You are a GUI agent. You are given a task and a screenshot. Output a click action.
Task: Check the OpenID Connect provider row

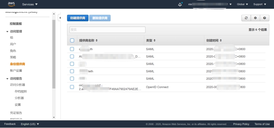click(x=72, y=87)
